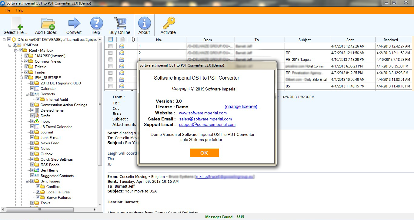This screenshot has width=414, height=220.
Task: Click the IPMRoot folder icon
Action: point(19,45)
